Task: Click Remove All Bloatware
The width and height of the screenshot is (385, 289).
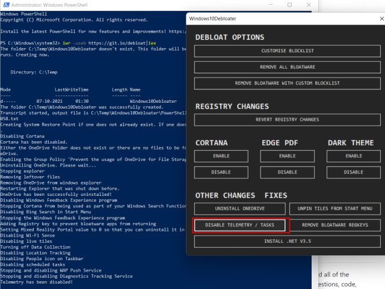Action: point(288,67)
